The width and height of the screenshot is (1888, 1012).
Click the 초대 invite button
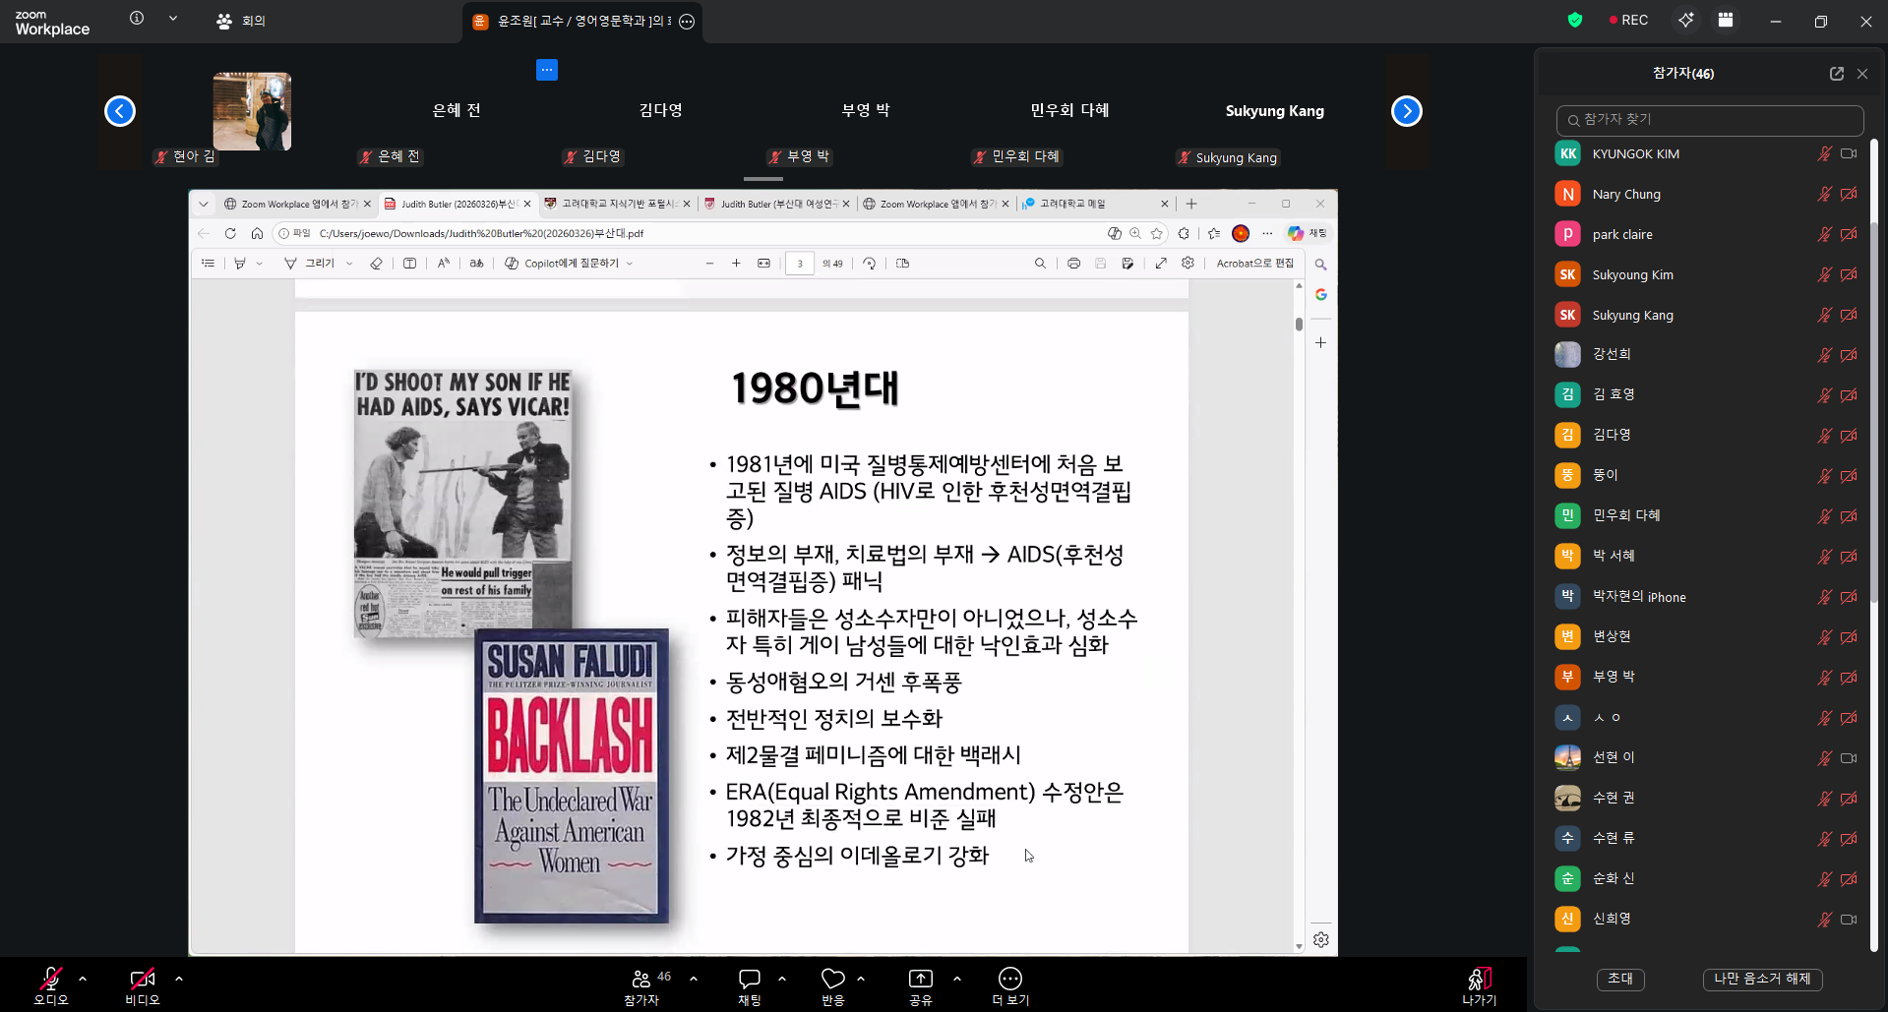click(1619, 979)
